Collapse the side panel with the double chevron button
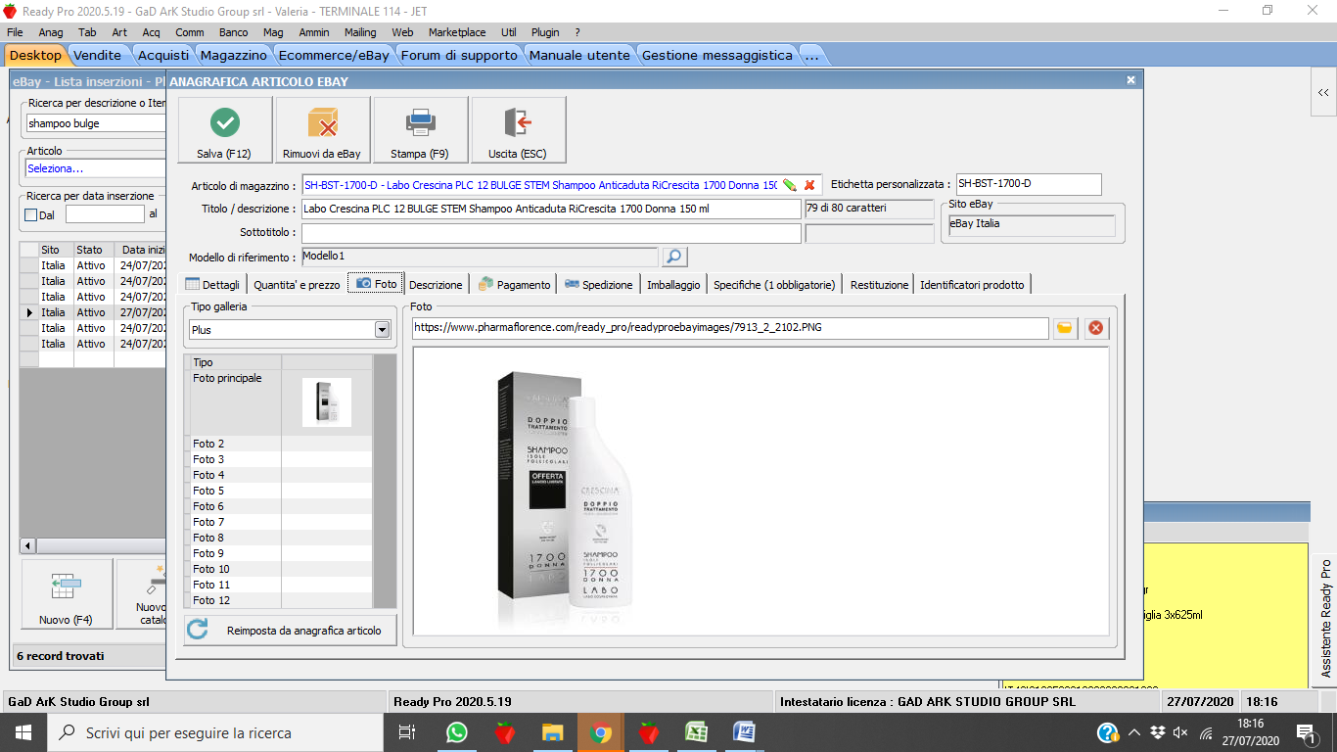This screenshot has height=752, width=1337. click(1323, 93)
